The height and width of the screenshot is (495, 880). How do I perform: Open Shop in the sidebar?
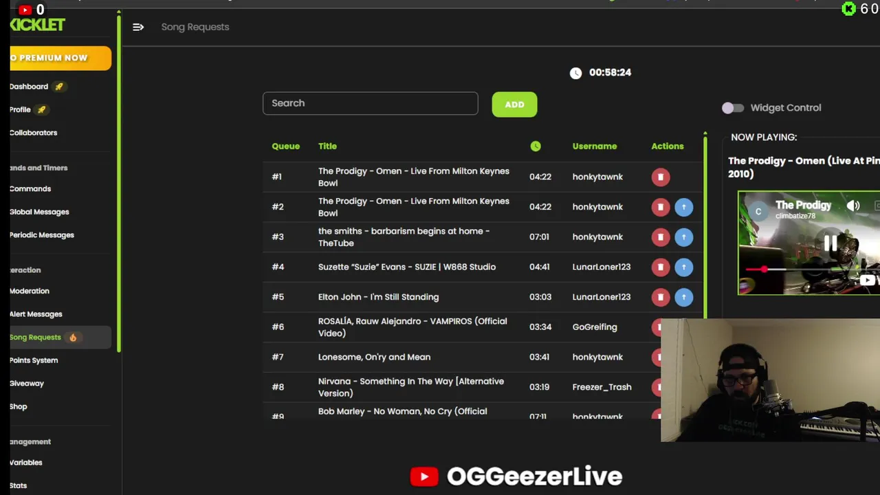[x=19, y=406]
